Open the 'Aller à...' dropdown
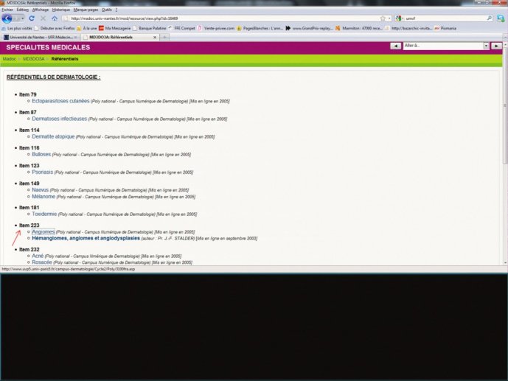The height and width of the screenshot is (381, 508). point(446,46)
